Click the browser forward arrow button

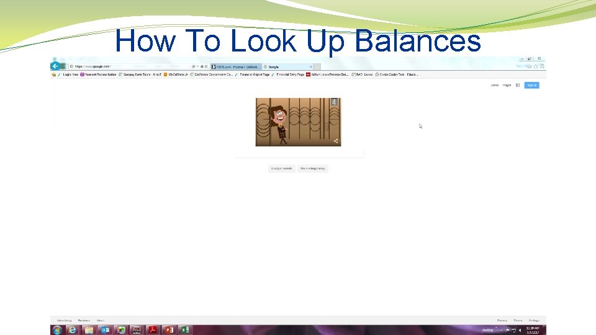click(63, 66)
